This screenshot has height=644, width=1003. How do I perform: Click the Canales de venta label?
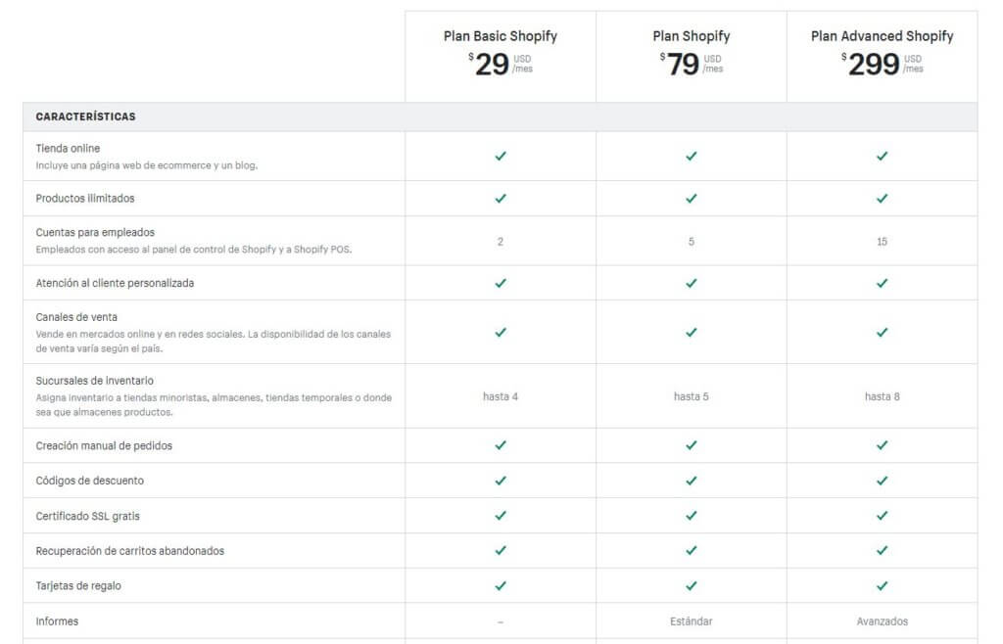[x=76, y=317]
